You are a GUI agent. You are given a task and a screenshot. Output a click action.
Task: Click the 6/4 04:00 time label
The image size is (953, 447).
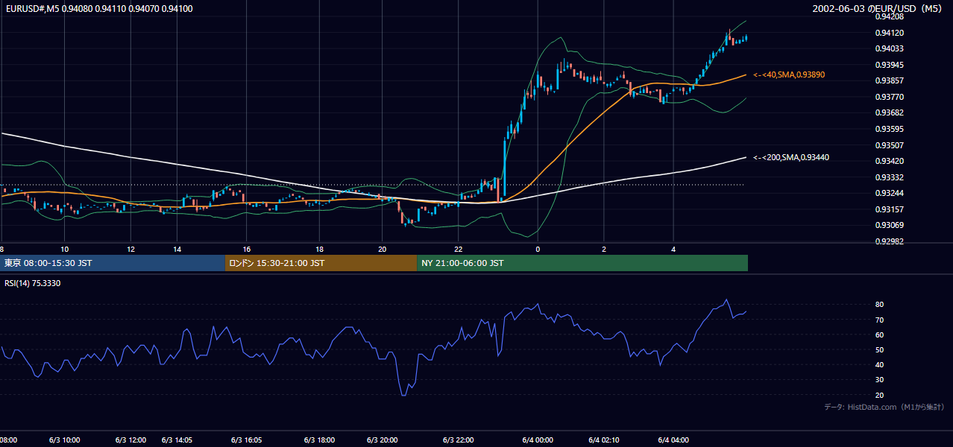[673, 440]
